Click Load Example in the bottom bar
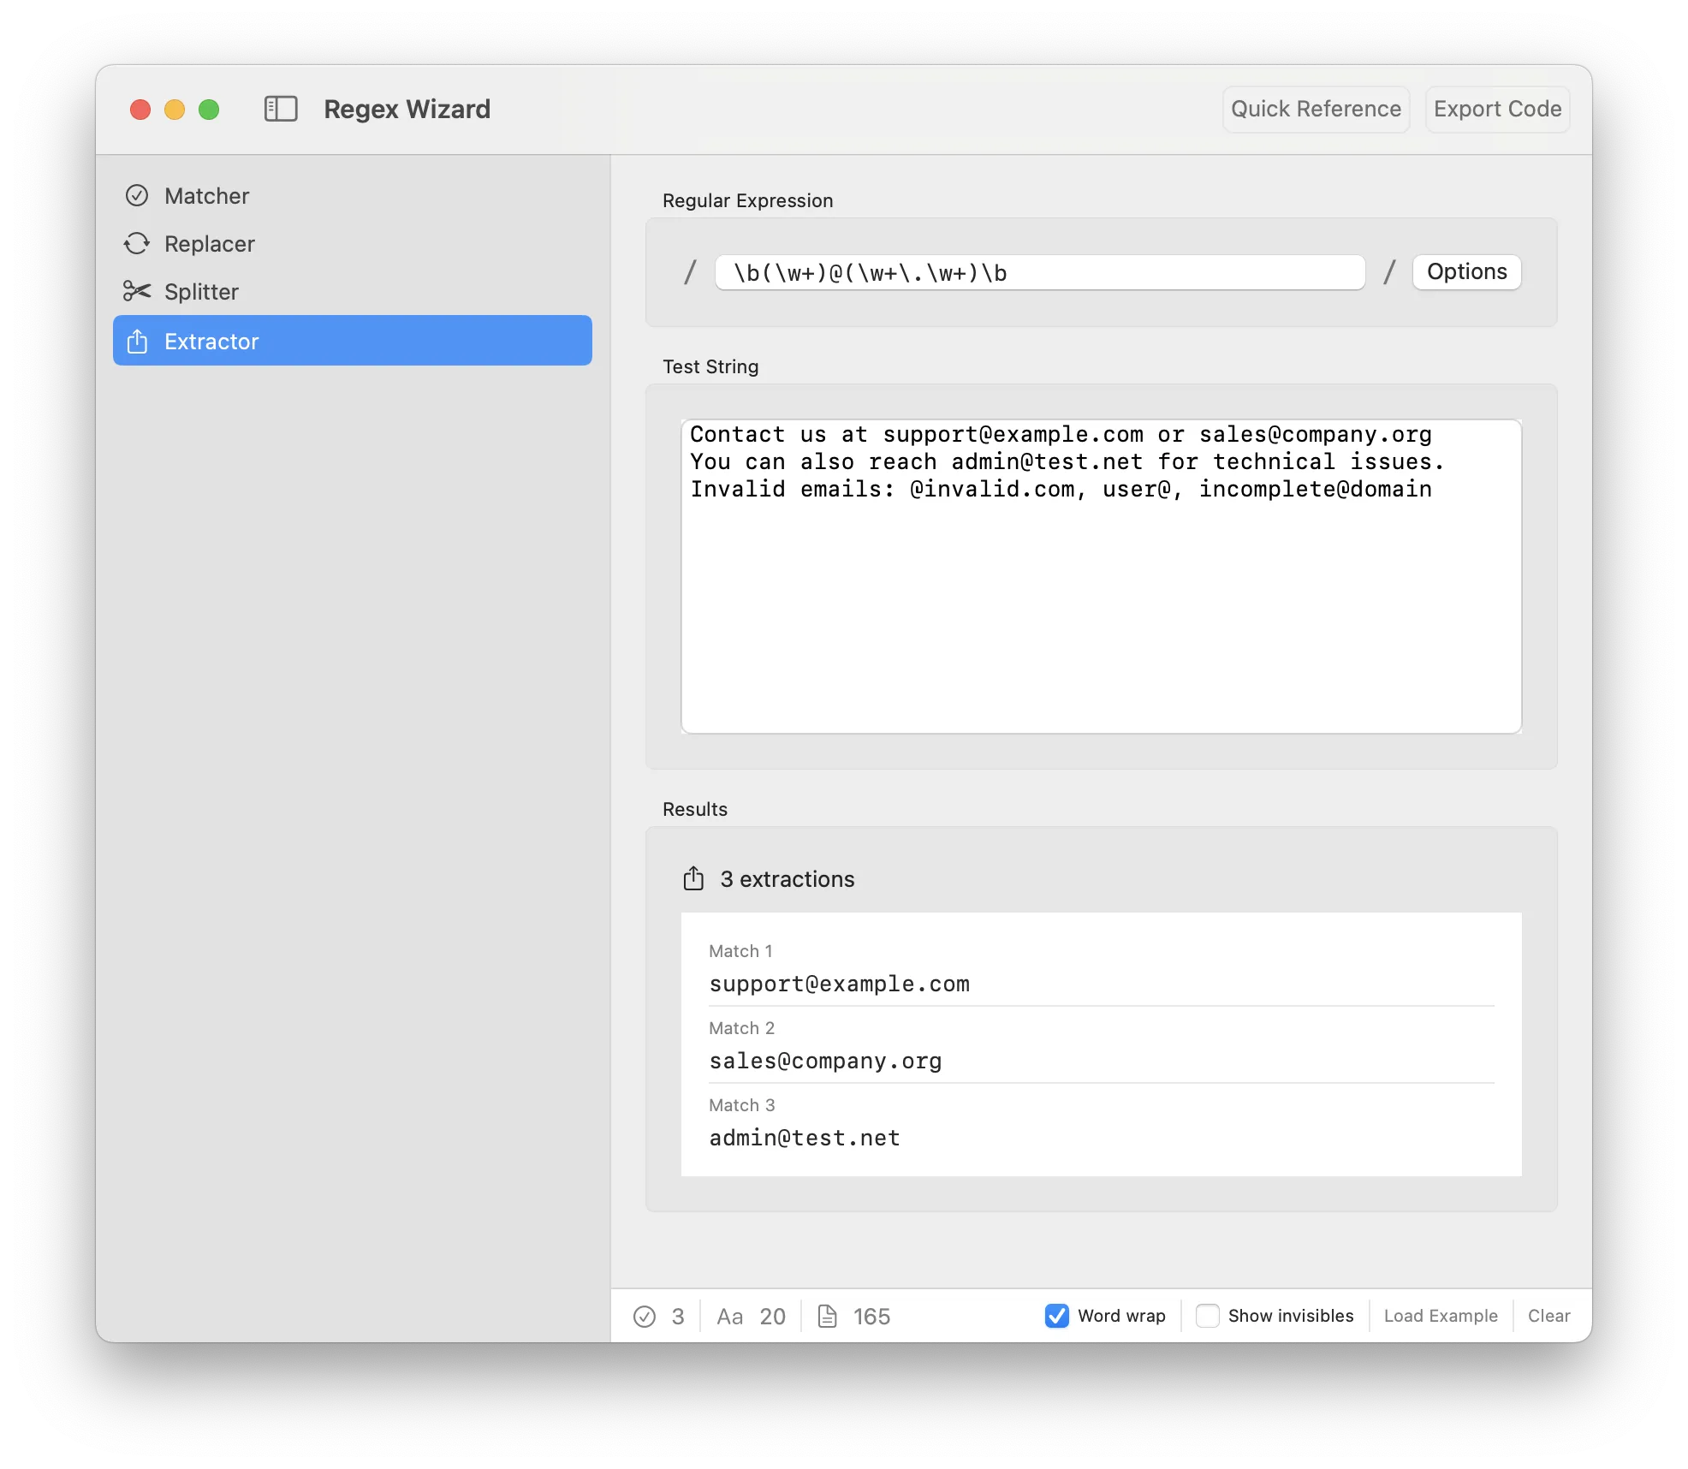The height and width of the screenshot is (1469, 1688). pyautogui.click(x=1441, y=1316)
